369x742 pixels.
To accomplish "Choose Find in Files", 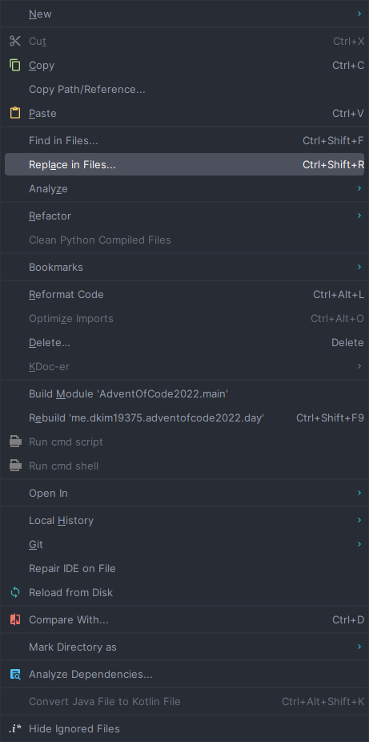I will [x=184, y=140].
